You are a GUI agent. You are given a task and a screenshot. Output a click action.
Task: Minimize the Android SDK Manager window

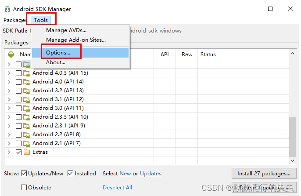[x=251, y=9]
